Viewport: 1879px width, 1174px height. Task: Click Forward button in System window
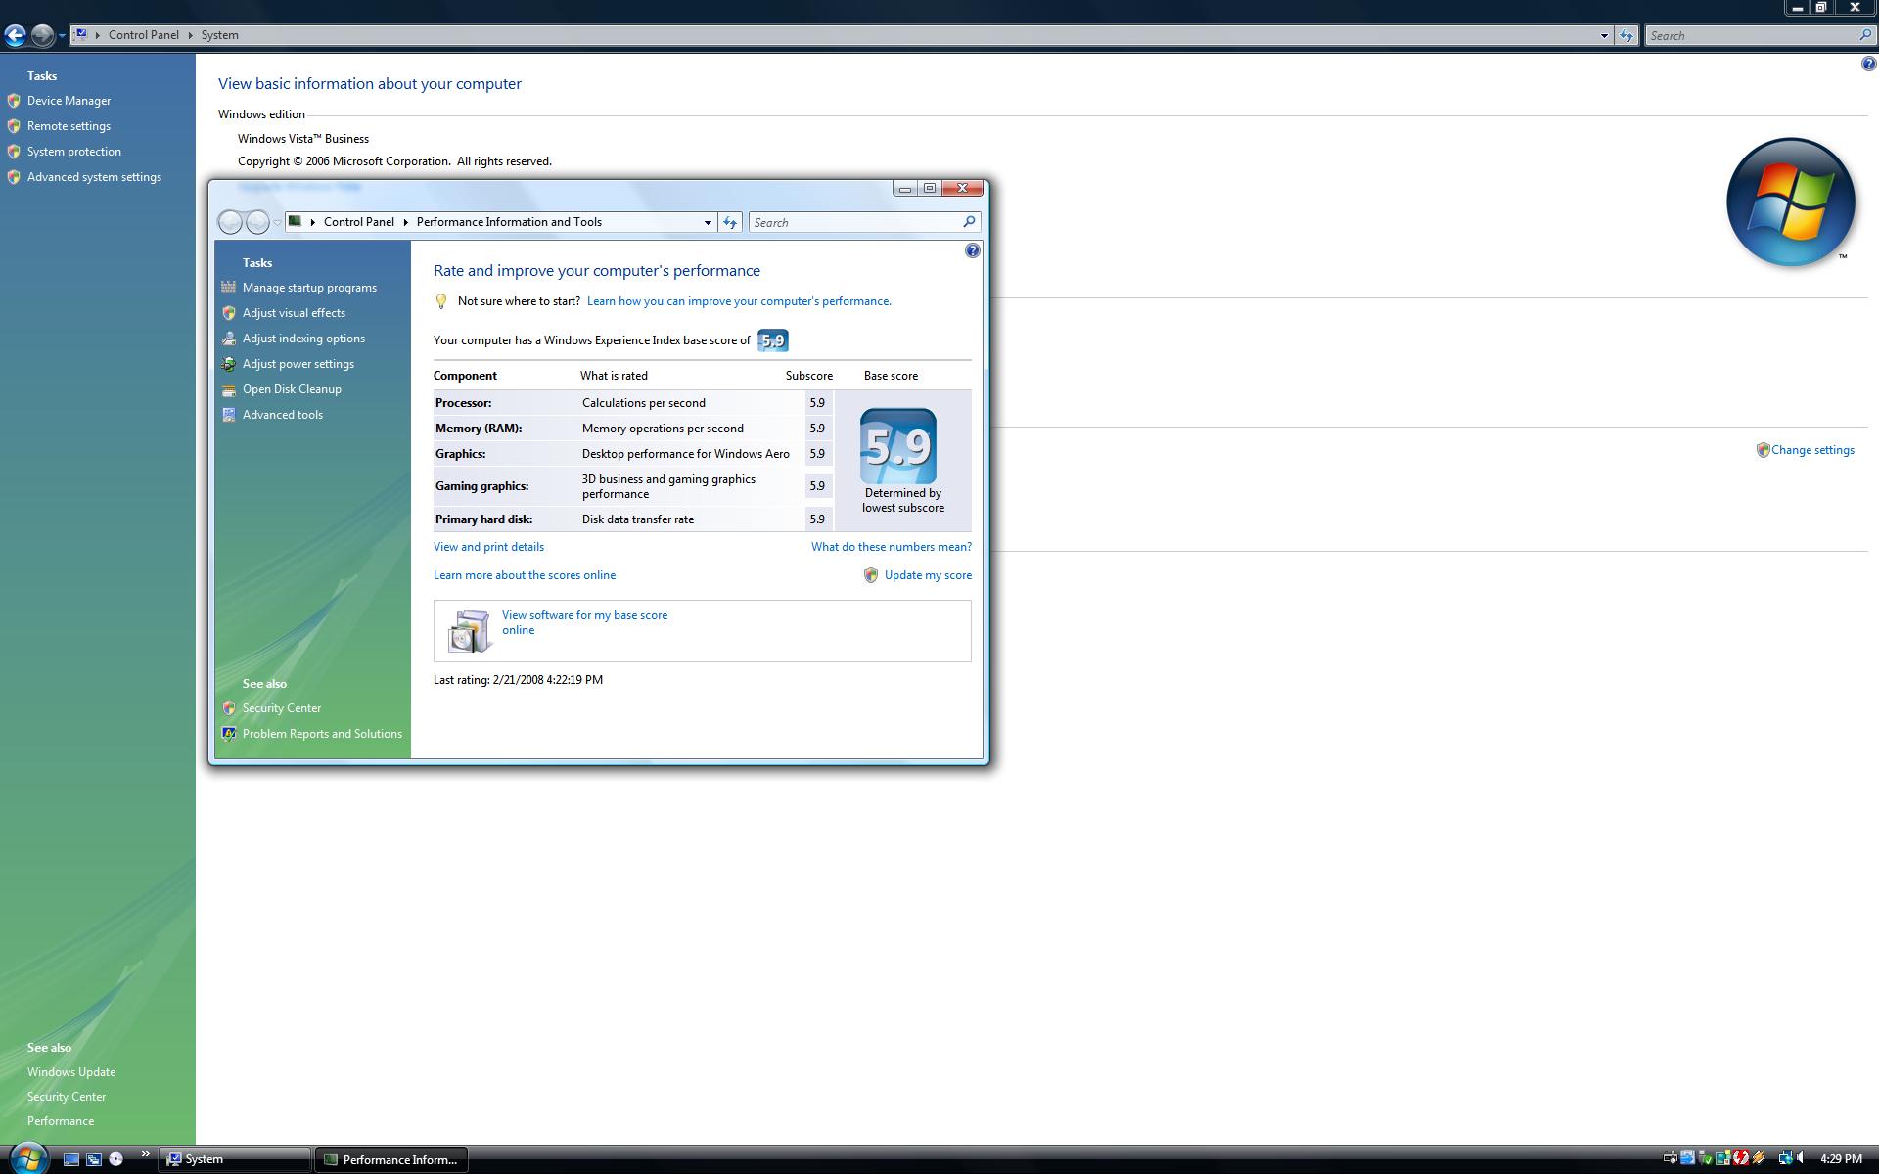(42, 36)
